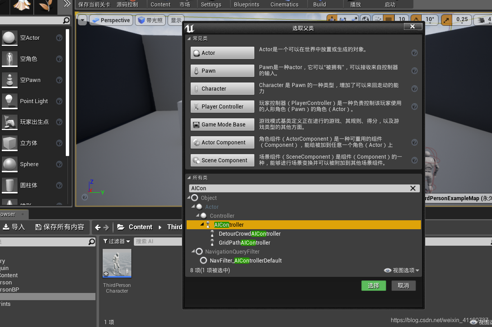This screenshot has height=327, width=492.
Task: Place Sphere shape
Action: click(x=33, y=164)
